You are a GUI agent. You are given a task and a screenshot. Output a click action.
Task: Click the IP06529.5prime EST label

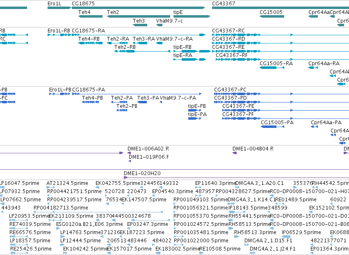(x=301, y=233)
